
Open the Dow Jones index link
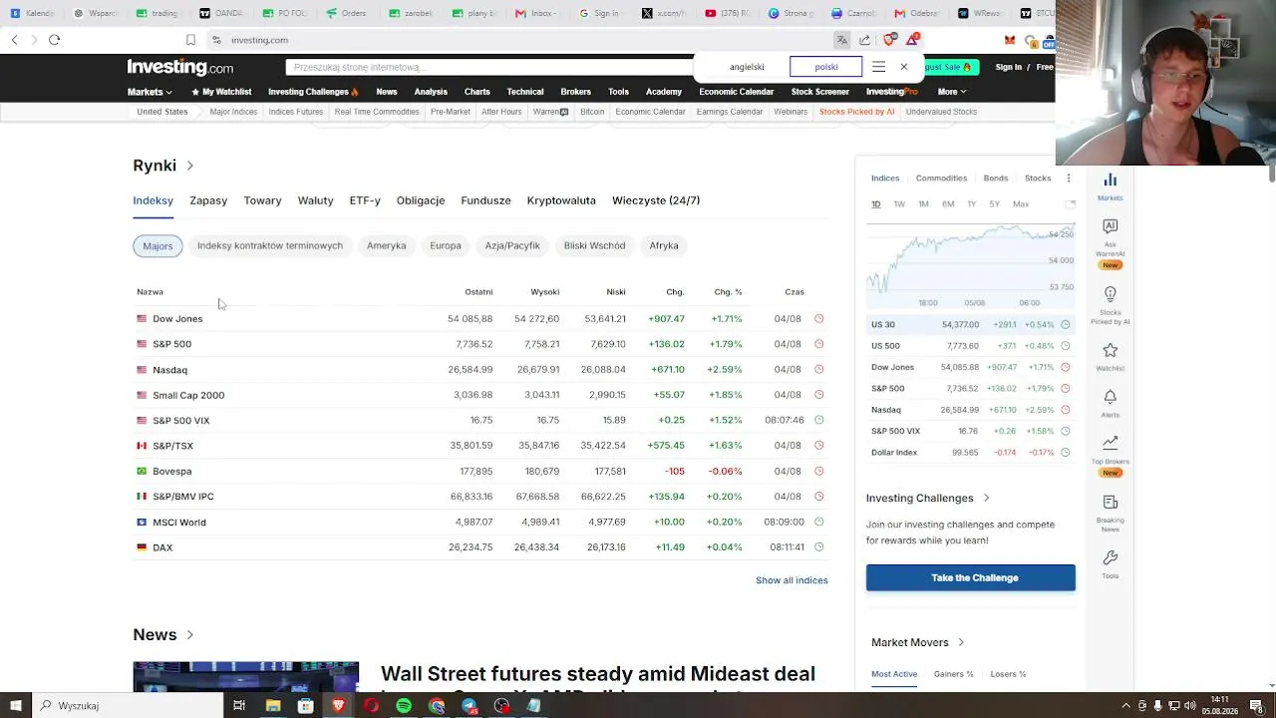177,319
